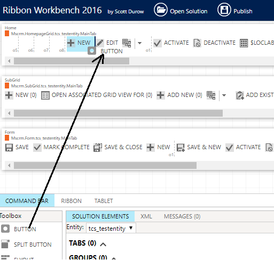Click SAVE & CLOSE icon in Form ribbon
The image size is (274, 260).
click(x=98, y=148)
